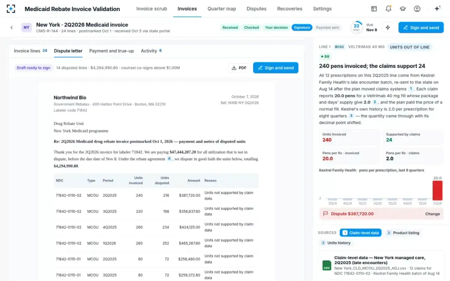The height and width of the screenshot is (281, 450).
Task: View the Activity tab
Action: [151, 51]
